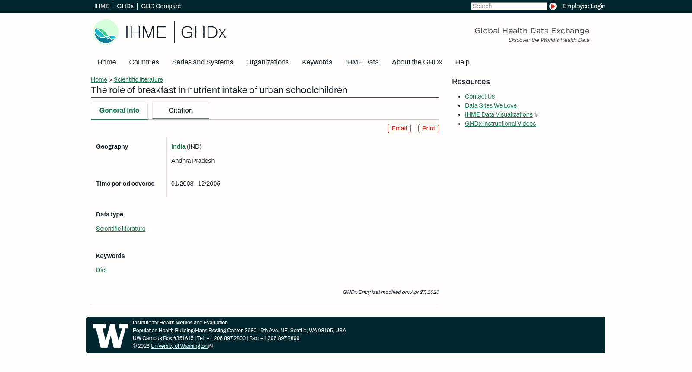
Task: Open the Keywords menu item
Action: [x=317, y=62]
